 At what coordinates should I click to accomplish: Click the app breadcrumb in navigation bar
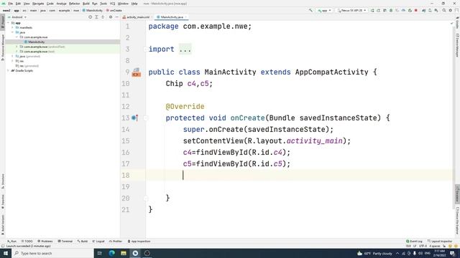(x=17, y=11)
